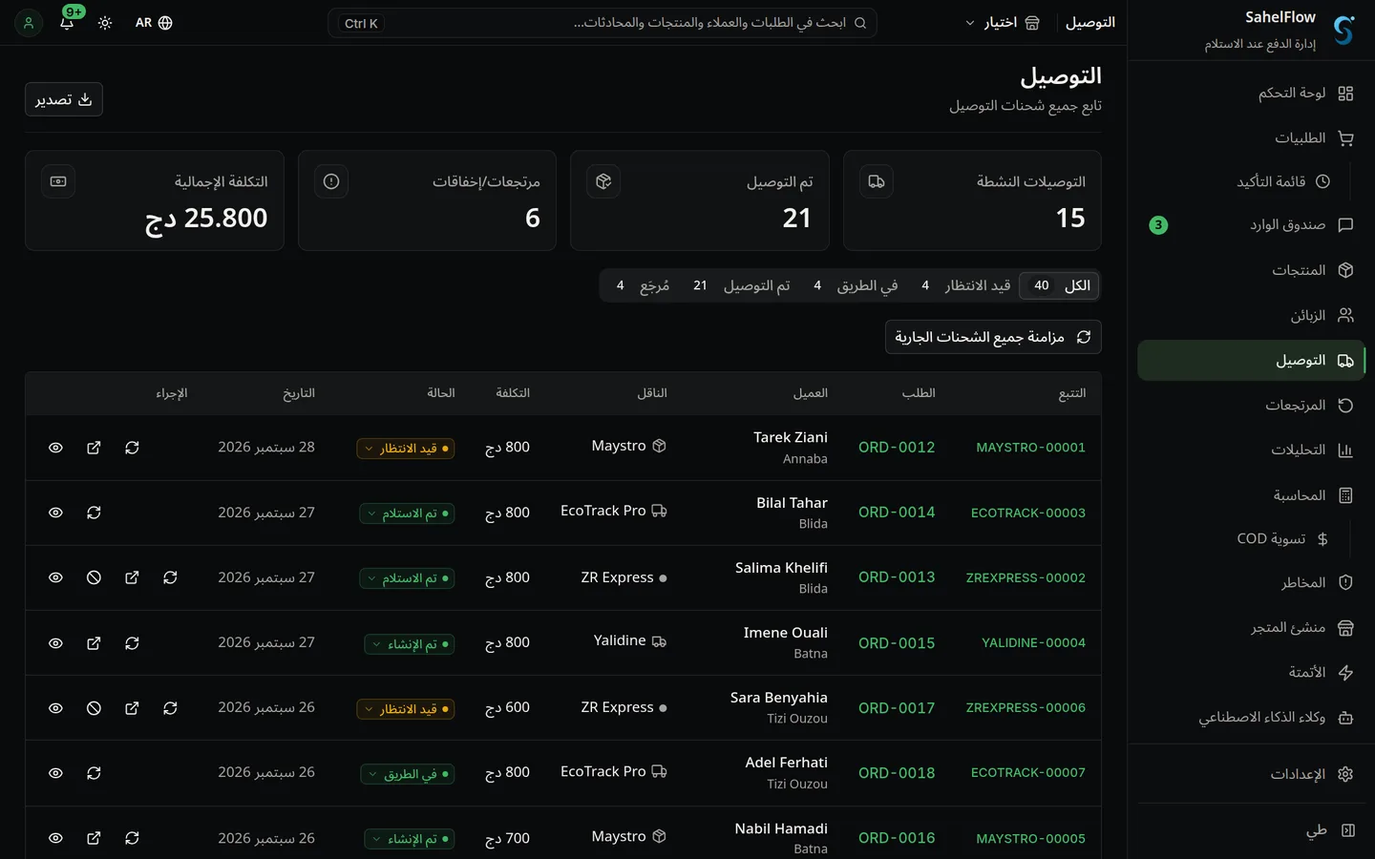Sync shipment icon for ORD-0015

(132, 643)
